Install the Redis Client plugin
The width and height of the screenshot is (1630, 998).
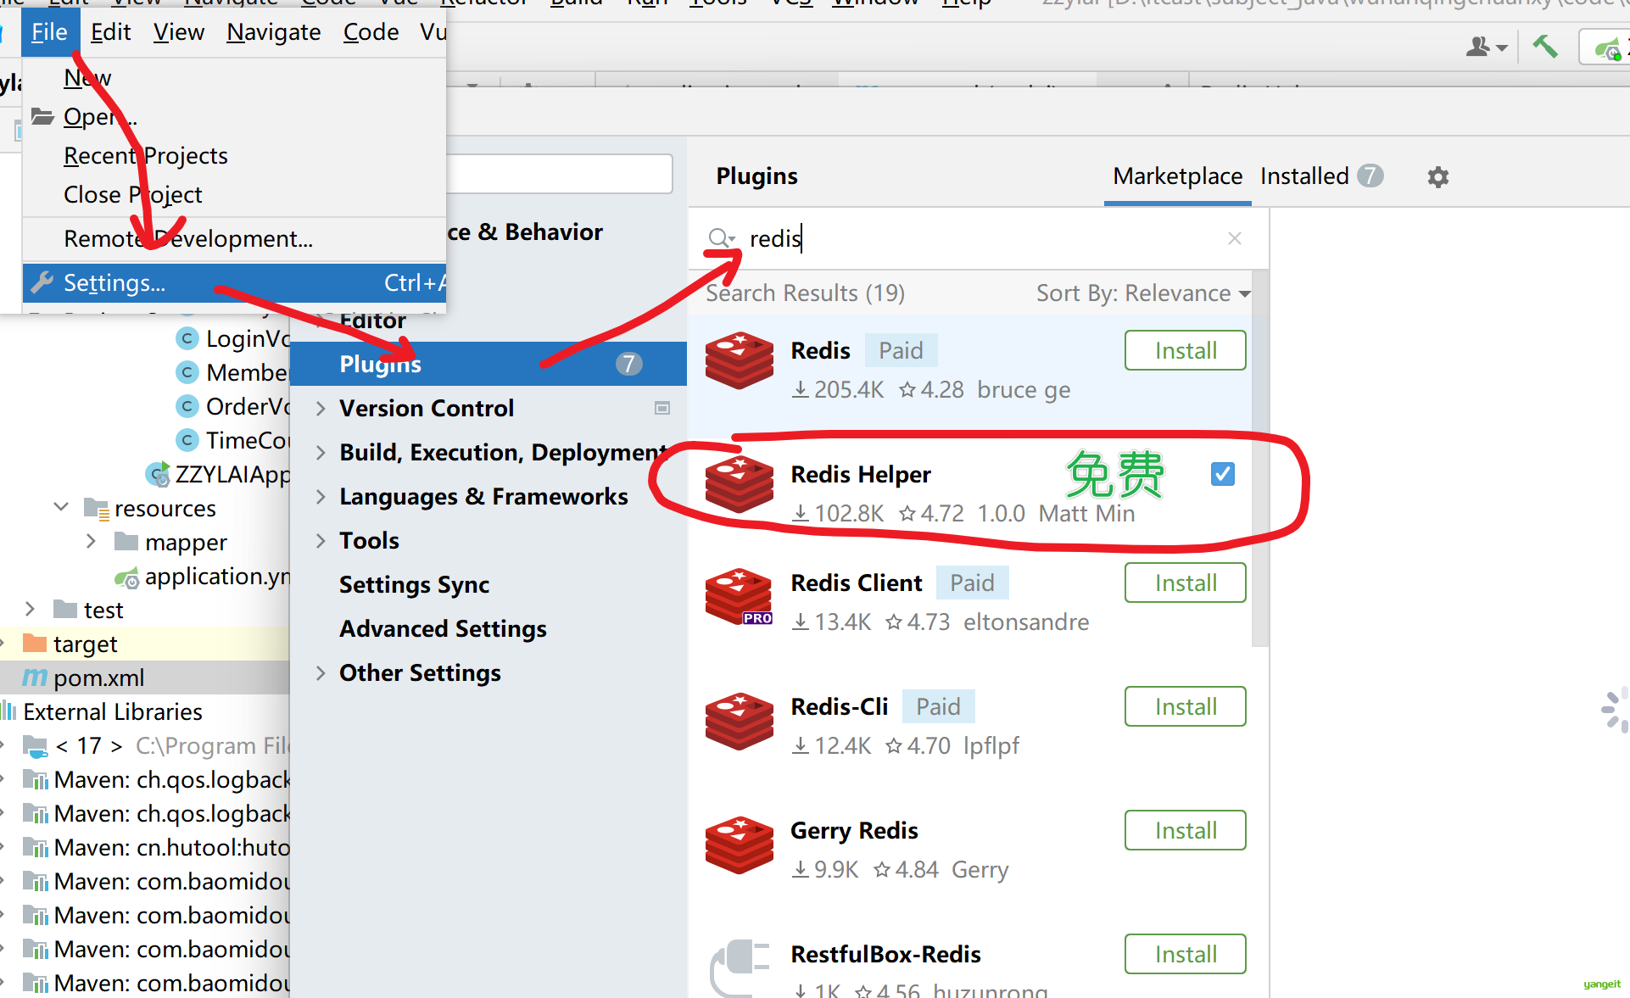[x=1186, y=583]
